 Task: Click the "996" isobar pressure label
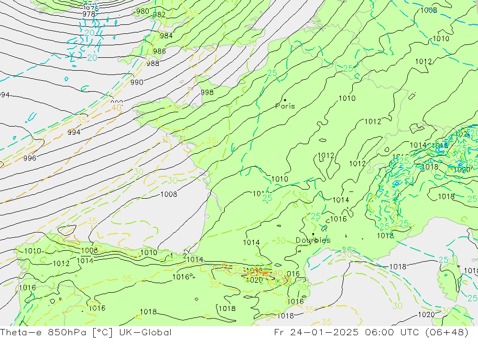click(x=30, y=158)
